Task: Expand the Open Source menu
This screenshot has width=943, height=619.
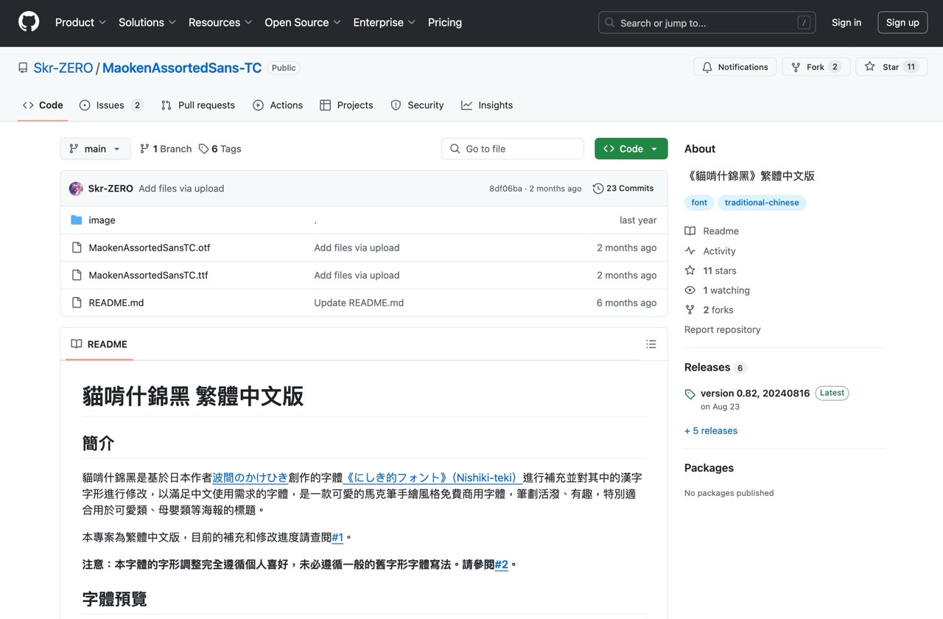Action: click(x=303, y=23)
